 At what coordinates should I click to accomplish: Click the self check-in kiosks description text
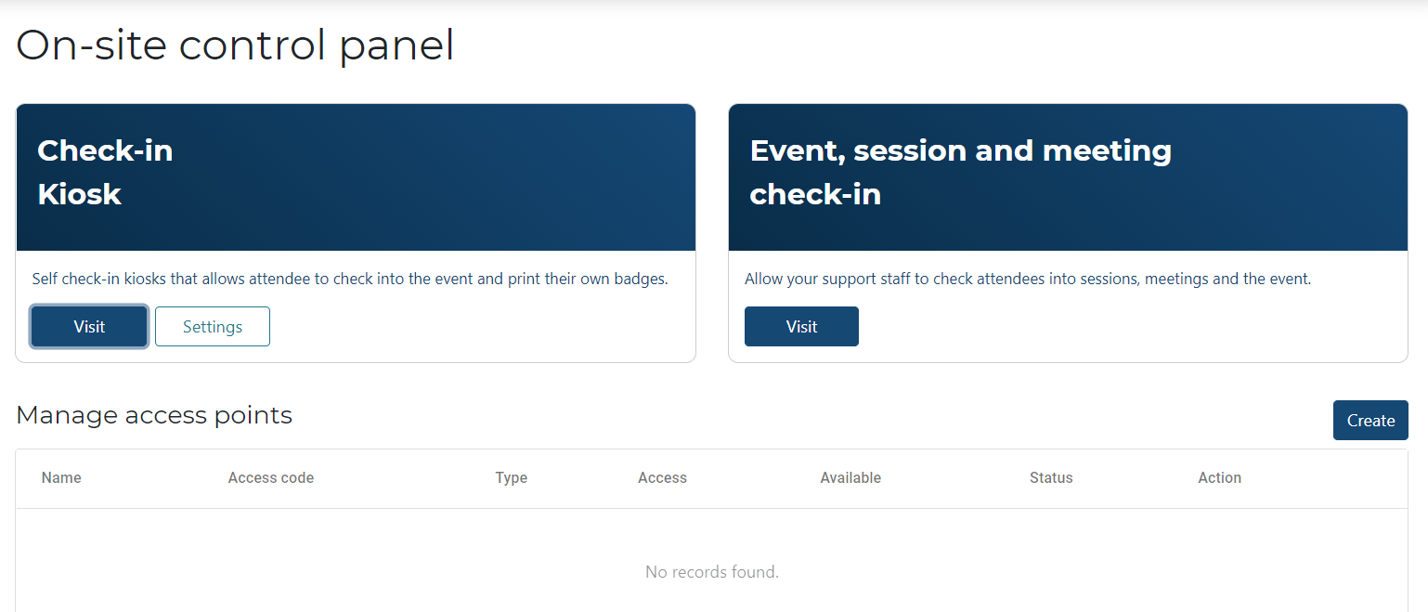[350, 279]
